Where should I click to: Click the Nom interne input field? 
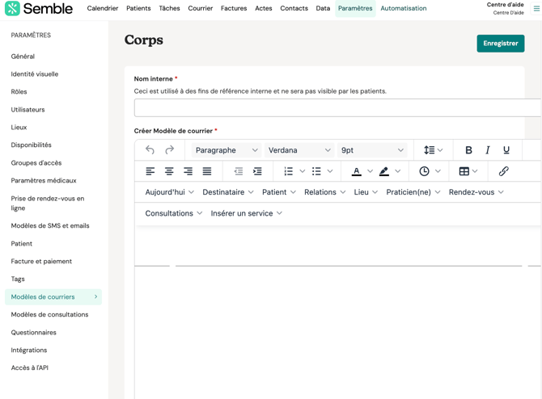click(x=337, y=108)
